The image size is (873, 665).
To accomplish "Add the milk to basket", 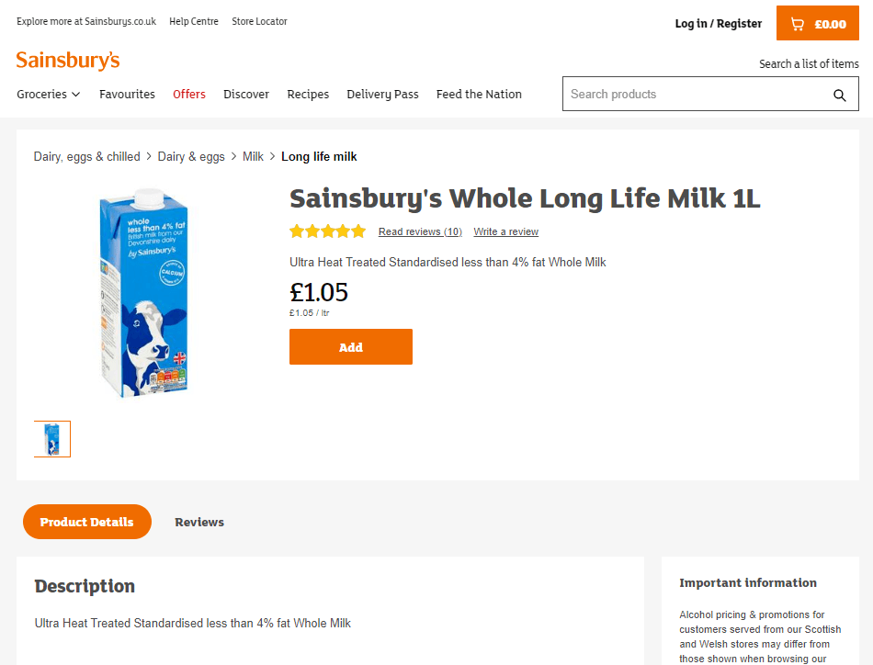I will pyautogui.click(x=351, y=346).
